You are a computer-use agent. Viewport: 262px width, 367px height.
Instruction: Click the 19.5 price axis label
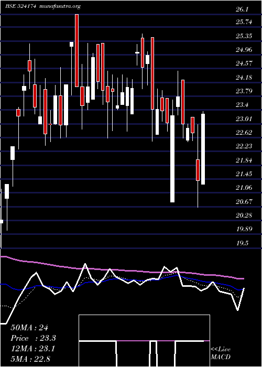point(243,243)
